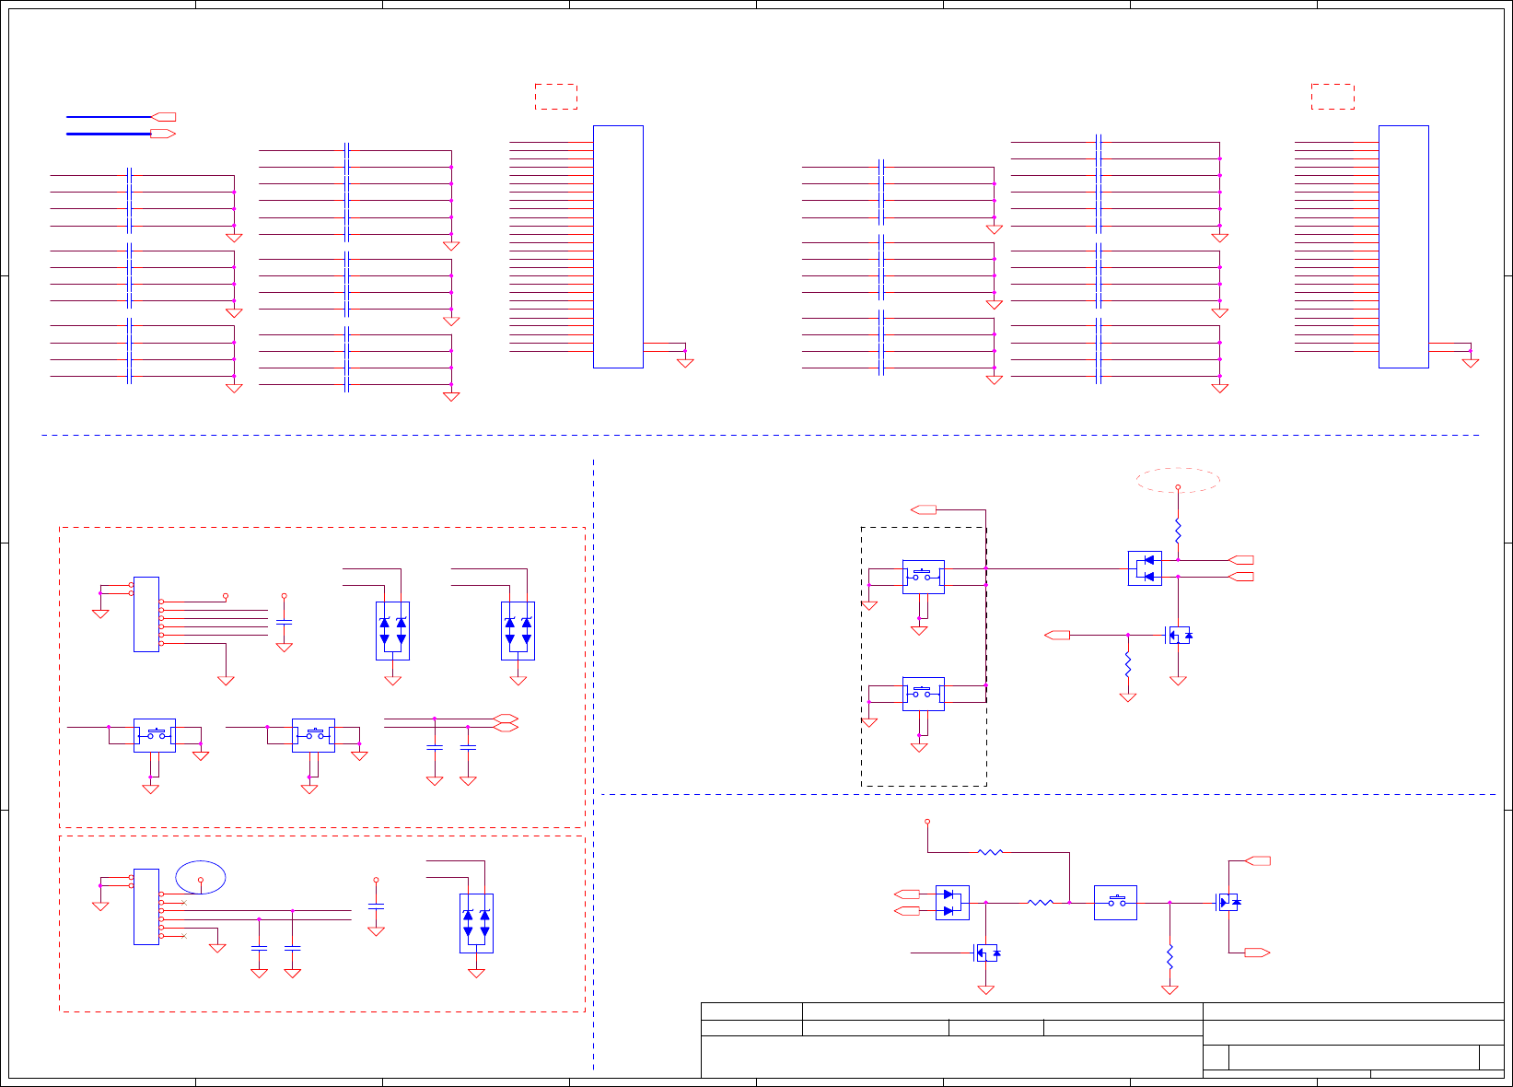Select the horizontal resistor between dual diode and push-button
This screenshot has width=1513, height=1087.
tap(1040, 903)
